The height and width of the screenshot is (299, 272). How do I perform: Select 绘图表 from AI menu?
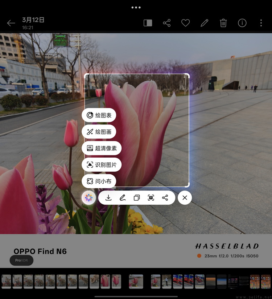[99, 115]
